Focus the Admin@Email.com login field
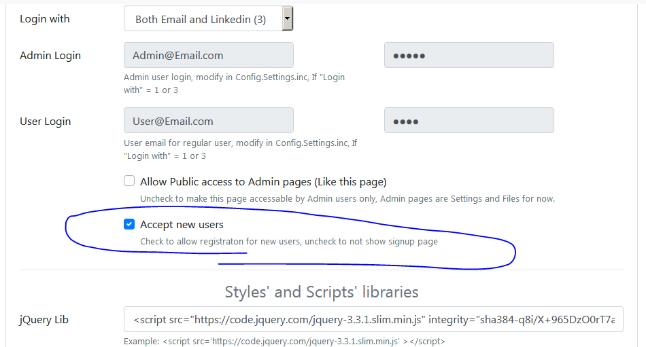The width and height of the screenshot is (646, 347). point(208,55)
